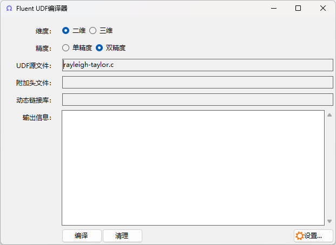Maximize the Fluent UDF编译器 window

pos(298,8)
